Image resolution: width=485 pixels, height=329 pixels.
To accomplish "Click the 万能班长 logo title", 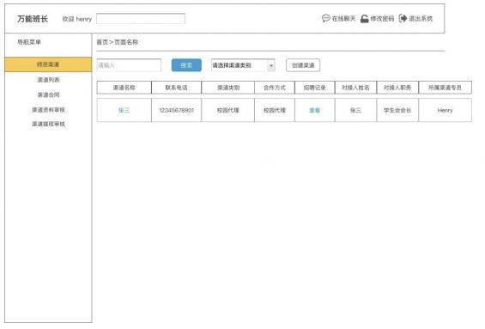I will coord(33,19).
